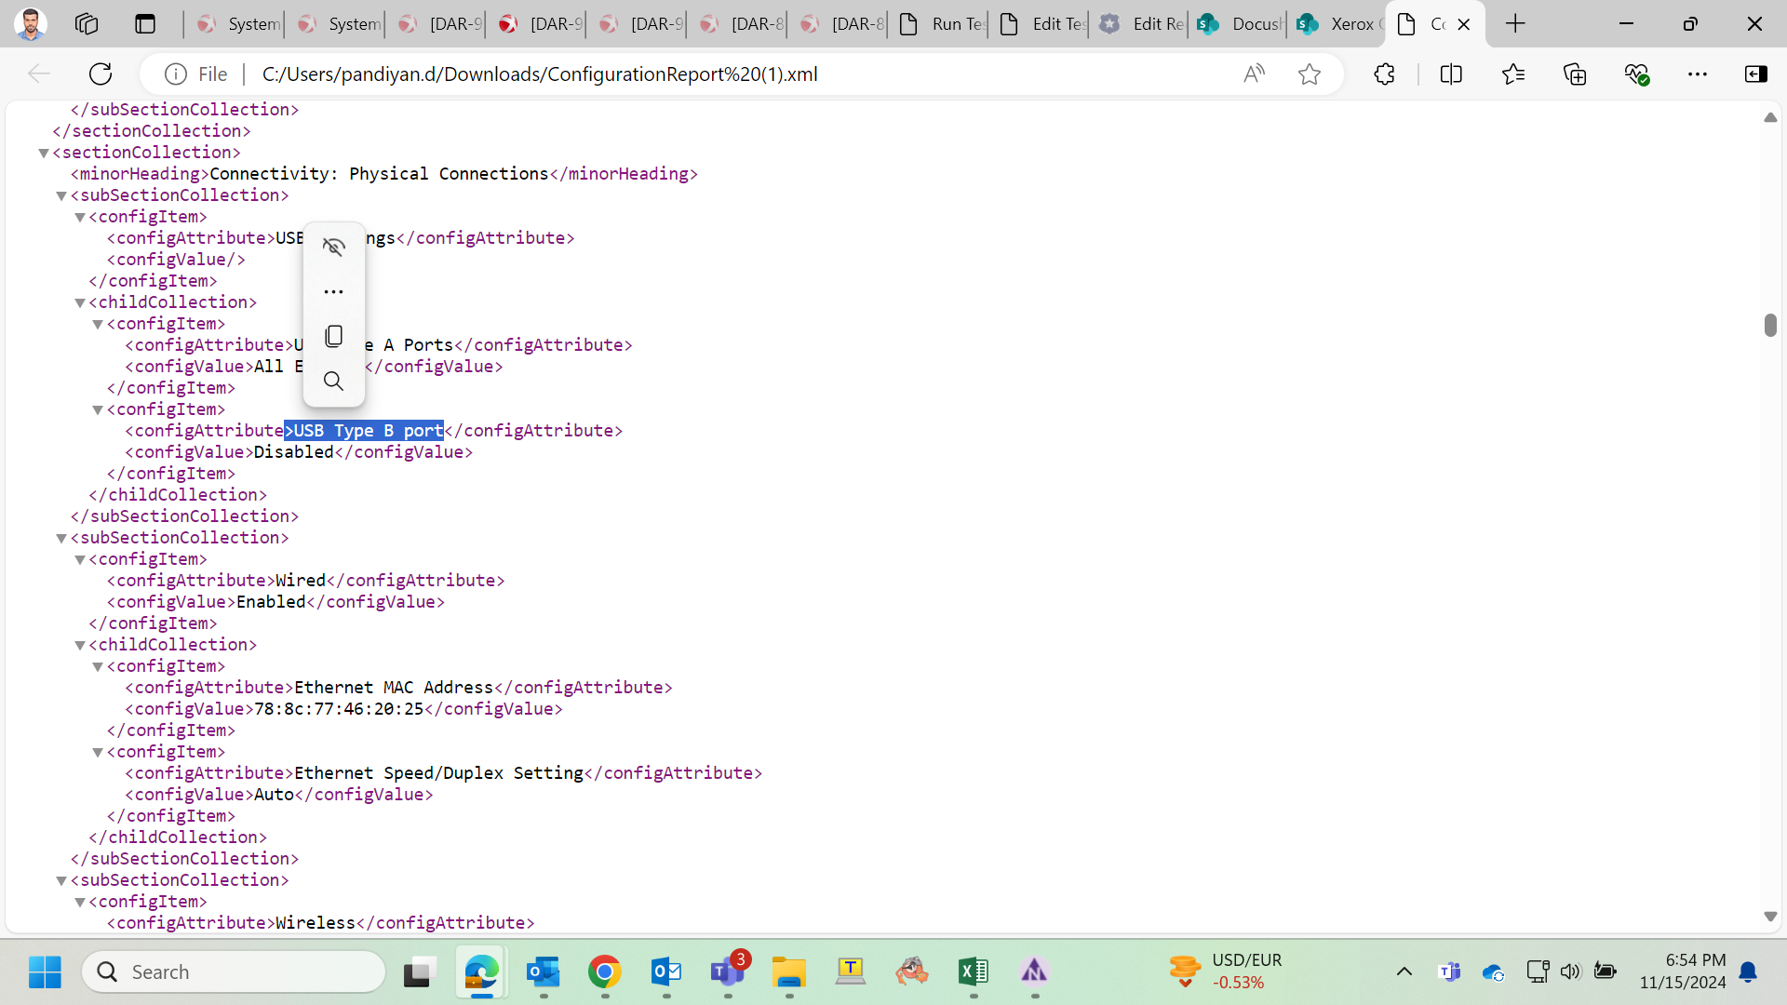Image resolution: width=1787 pixels, height=1005 pixels.
Task: Add page to favorites with star icon
Action: coord(1309,74)
